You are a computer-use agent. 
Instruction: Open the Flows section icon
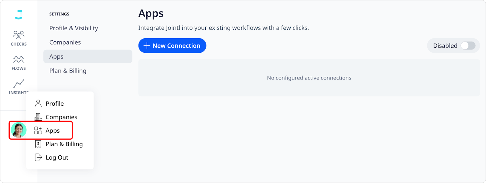click(x=19, y=59)
